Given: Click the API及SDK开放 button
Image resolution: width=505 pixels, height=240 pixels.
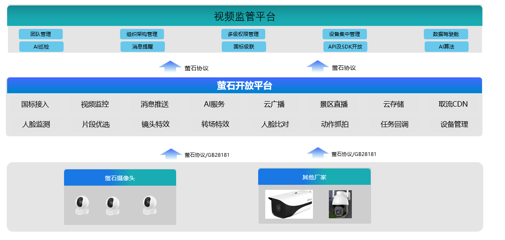Looking at the screenshot, I should tap(345, 47).
